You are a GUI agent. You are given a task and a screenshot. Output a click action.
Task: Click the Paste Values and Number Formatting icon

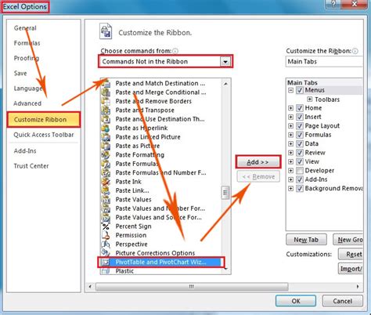click(x=106, y=208)
